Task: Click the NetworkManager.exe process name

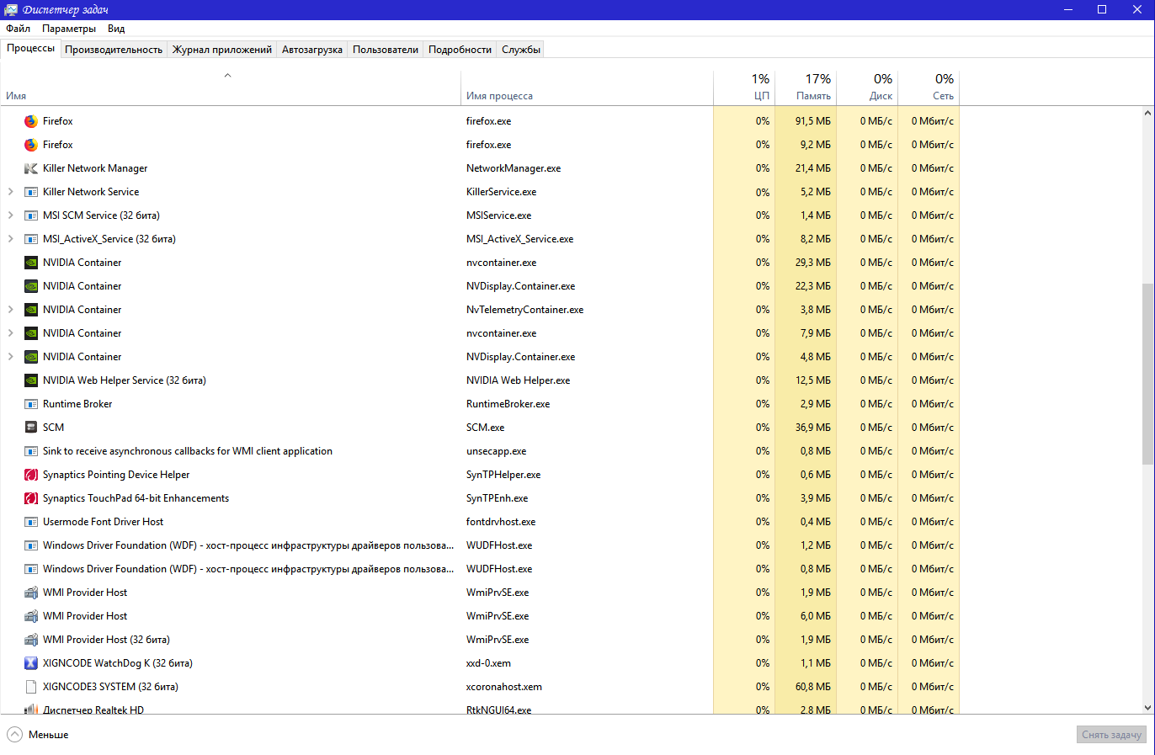Action: click(x=514, y=168)
